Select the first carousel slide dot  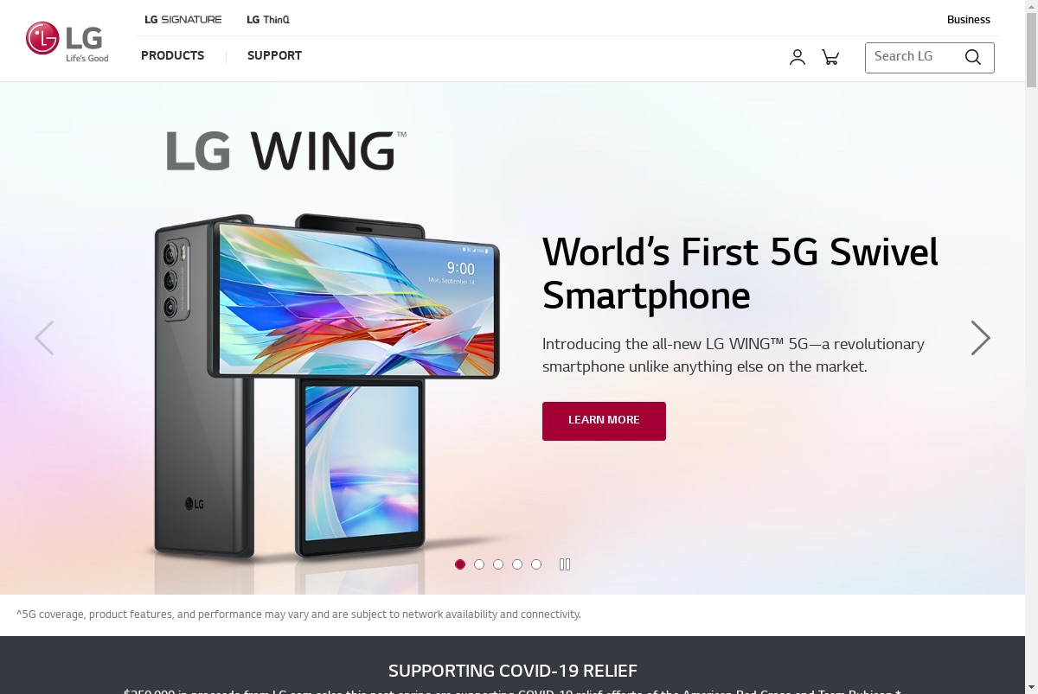(460, 564)
